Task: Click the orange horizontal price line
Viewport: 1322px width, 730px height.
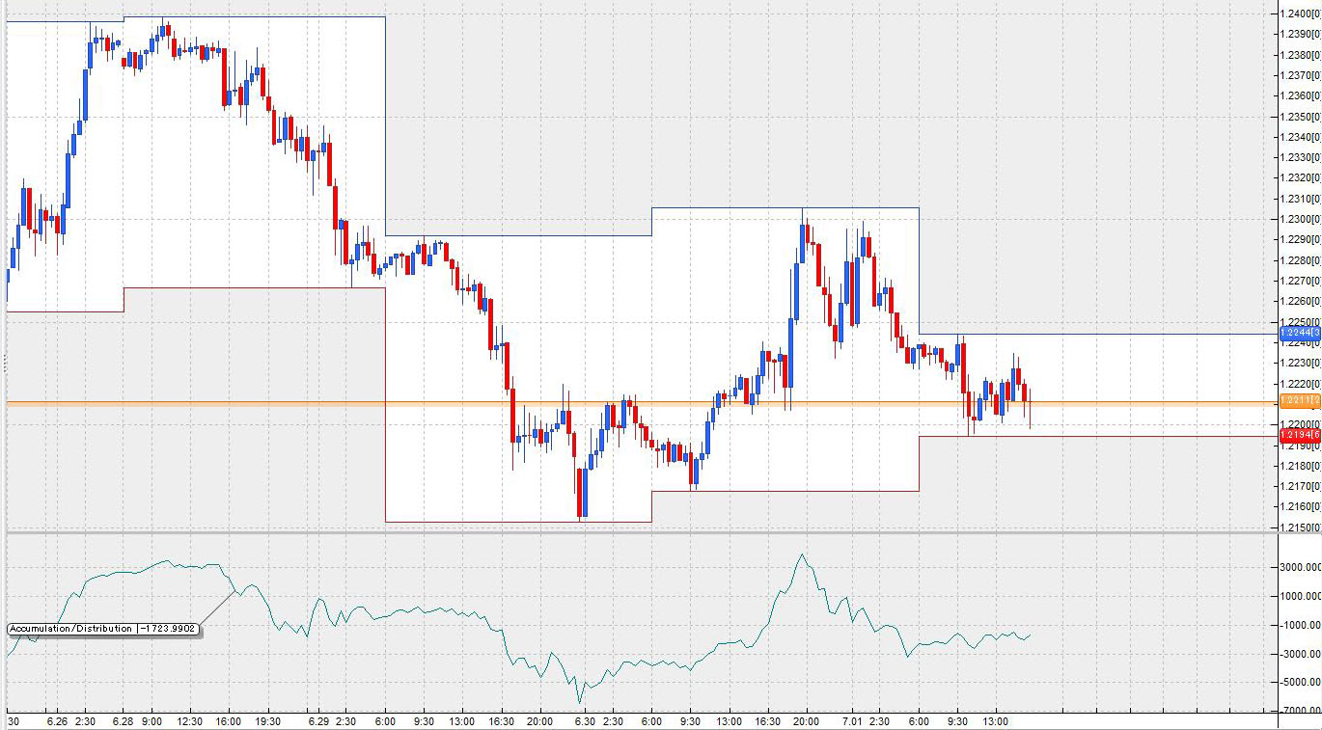Action: [642, 402]
